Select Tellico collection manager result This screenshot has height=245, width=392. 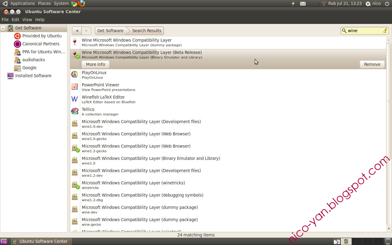[x=228, y=111]
